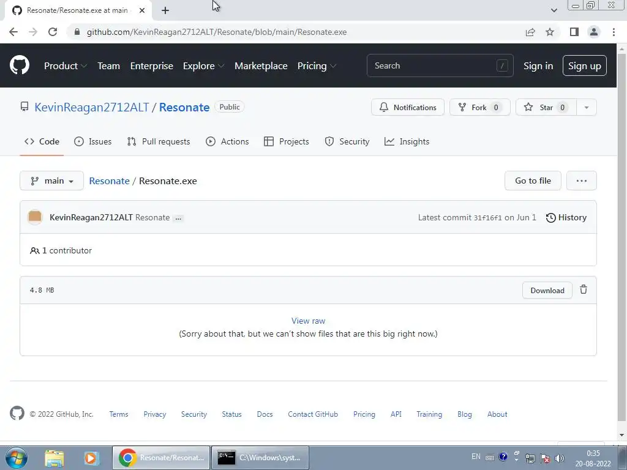Viewport: 627px width, 470px height.
Task: Focus the GitHub search field
Action: pyautogui.click(x=440, y=65)
